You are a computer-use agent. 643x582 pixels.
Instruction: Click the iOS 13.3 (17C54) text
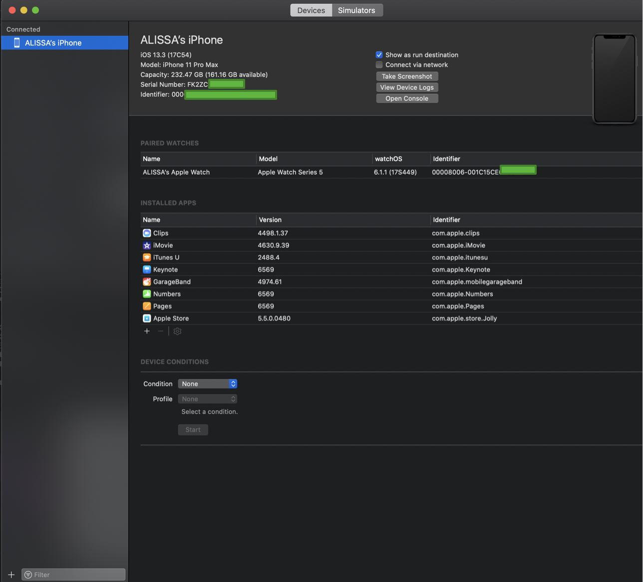point(166,55)
